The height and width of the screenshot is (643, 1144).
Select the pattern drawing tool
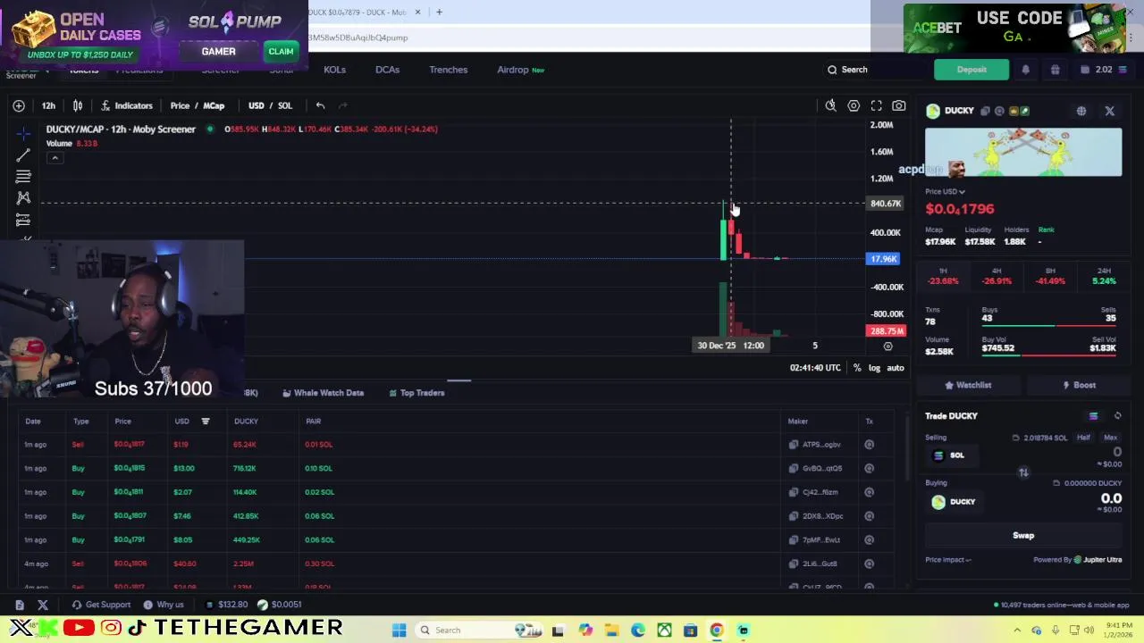23,197
